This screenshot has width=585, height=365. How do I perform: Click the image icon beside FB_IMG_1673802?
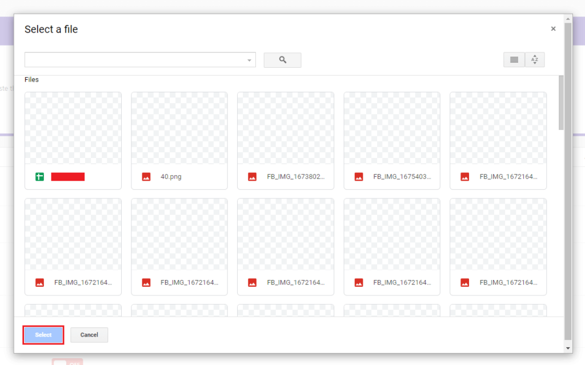252,177
